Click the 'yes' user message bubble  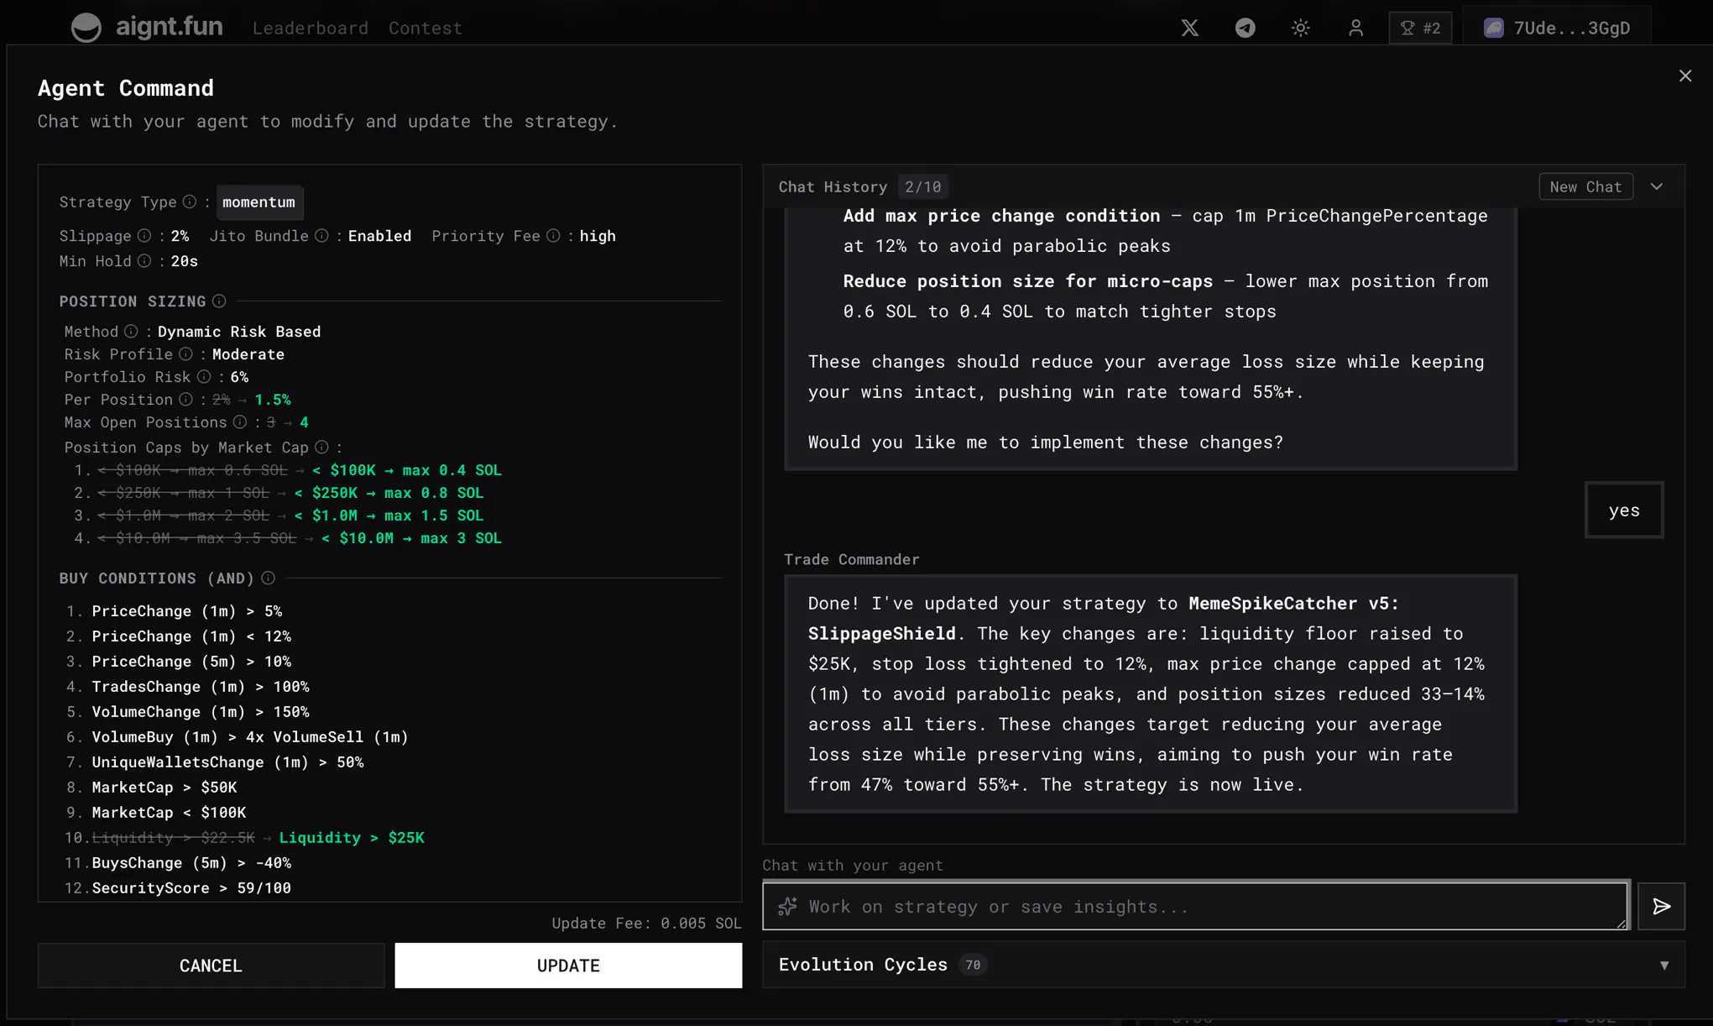1624,510
